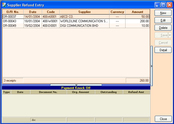This screenshot has height=124, width=174.
Task: Click the 3 receipts count label
Action: pos(13,81)
